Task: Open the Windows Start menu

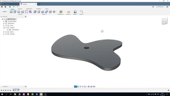Action: coord(2,94)
